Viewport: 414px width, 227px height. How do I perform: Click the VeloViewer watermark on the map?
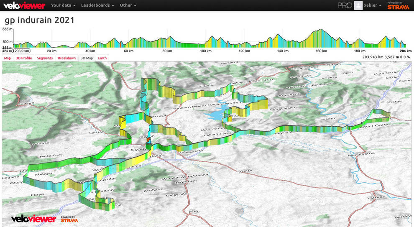34,219
